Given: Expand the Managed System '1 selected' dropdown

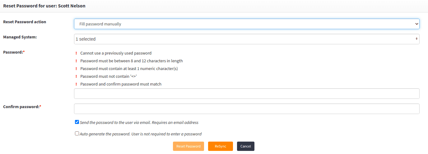Looking at the screenshot, I should (246, 39).
